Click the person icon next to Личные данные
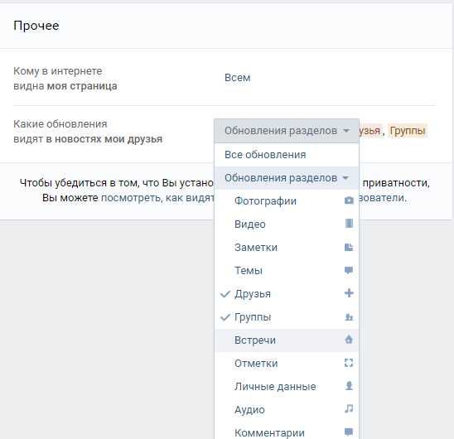 coord(349,386)
